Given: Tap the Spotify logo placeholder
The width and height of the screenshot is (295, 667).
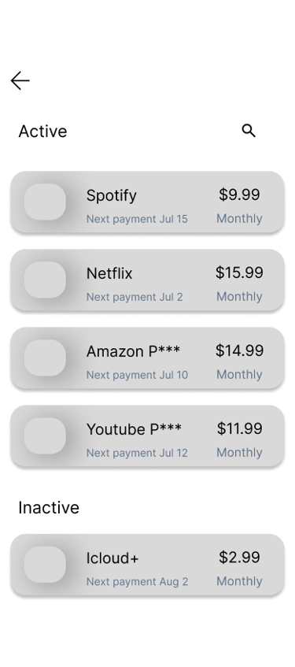Looking at the screenshot, I should 45,202.
